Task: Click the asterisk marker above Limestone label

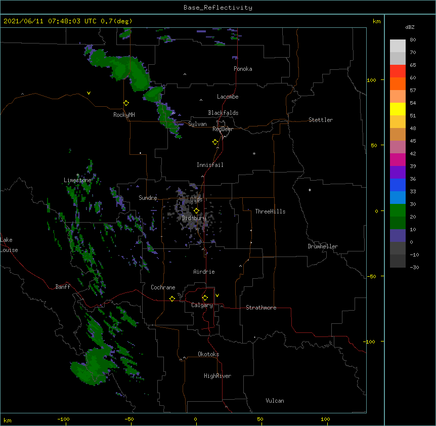Action: click(x=77, y=175)
